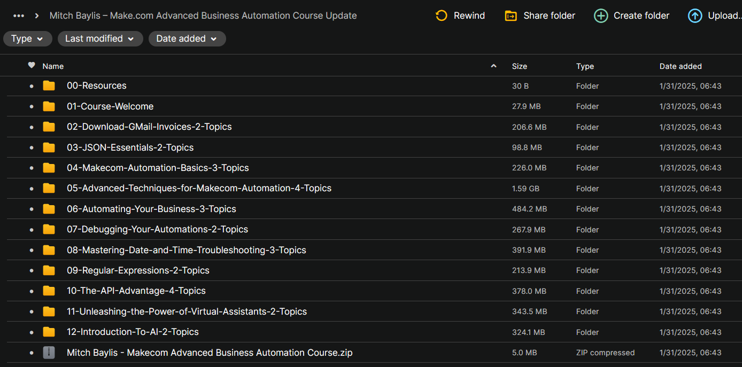
Task: Open the Date added filter dropdown
Action: pos(187,38)
